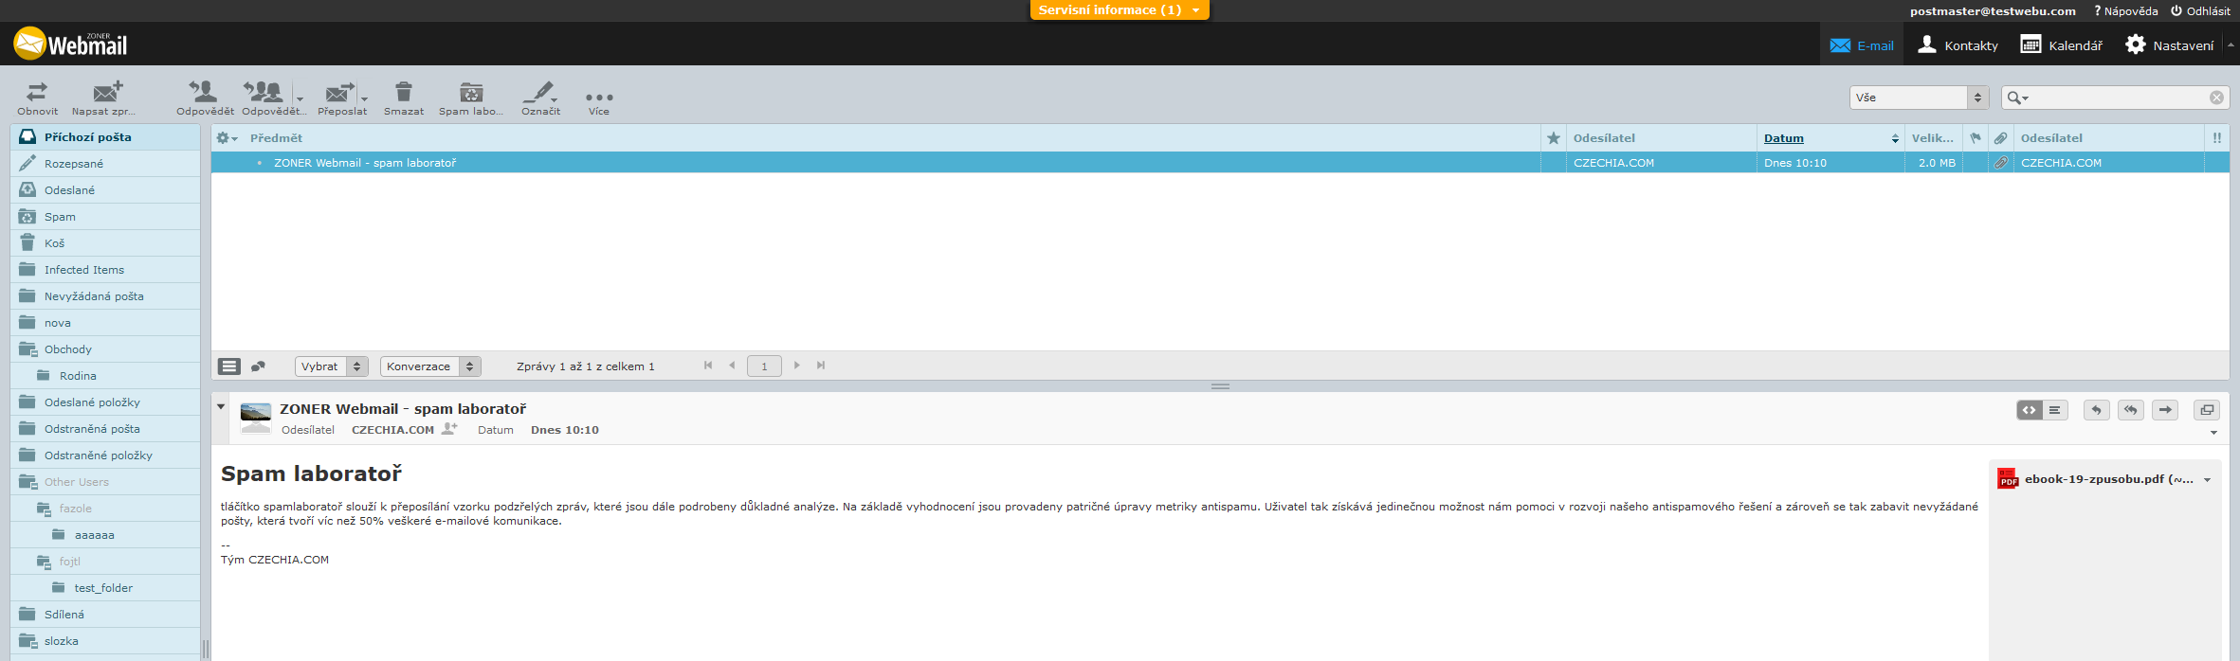2240x661 pixels.
Task: Compose a new message with Napsat zprávu
Action: tap(106, 92)
